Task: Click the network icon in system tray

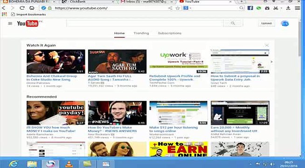Action: click(265, 164)
